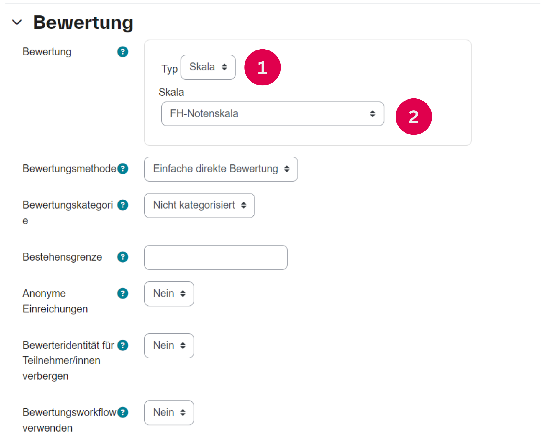Click the Skala label above scale selector
This screenshot has height=443, width=546.
coord(171,92)
